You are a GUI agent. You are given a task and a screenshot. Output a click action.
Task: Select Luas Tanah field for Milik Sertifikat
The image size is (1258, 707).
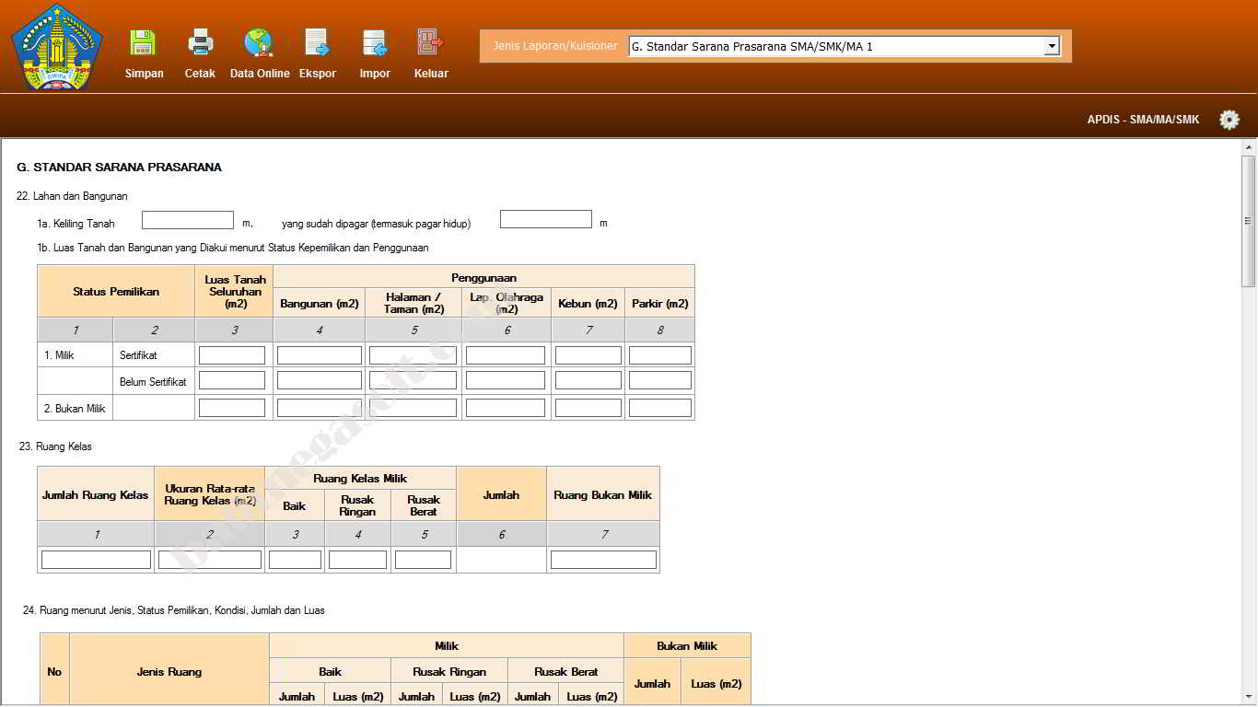(x=232, y=355)
